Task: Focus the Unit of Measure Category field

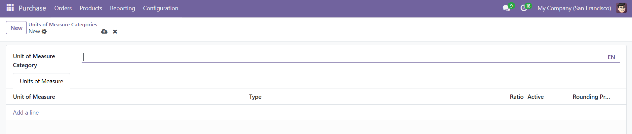Action: pyautogui.click(x=344, y=57)
